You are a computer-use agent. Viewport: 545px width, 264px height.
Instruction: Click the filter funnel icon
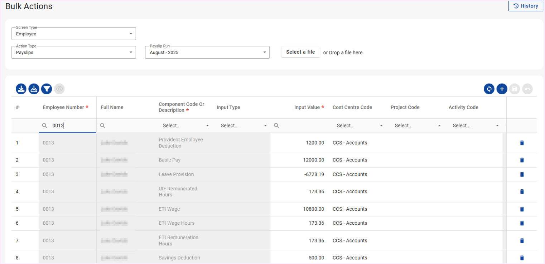(47, 89)
